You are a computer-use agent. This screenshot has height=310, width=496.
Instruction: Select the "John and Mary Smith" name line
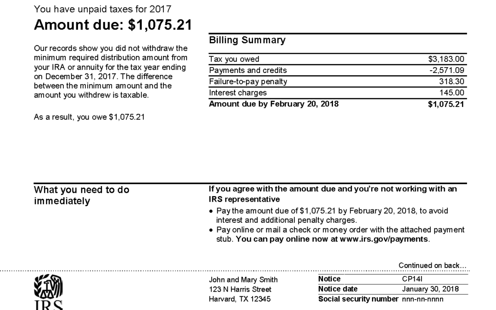pyautogui.click(x=243, y=279)
